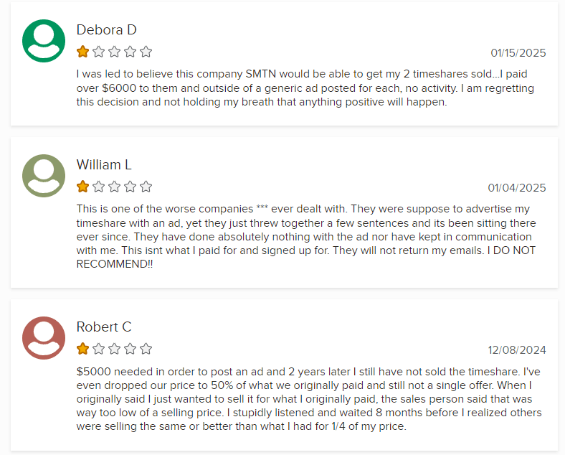Viewport: 565px width, 455px height.
Task: Click the third star in Debora D's rating
Action: (x=115, y=52)
